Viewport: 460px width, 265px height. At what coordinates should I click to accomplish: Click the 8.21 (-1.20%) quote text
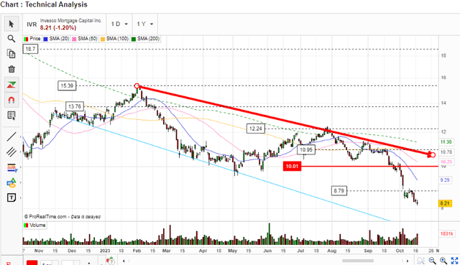[x=58, y=28]
